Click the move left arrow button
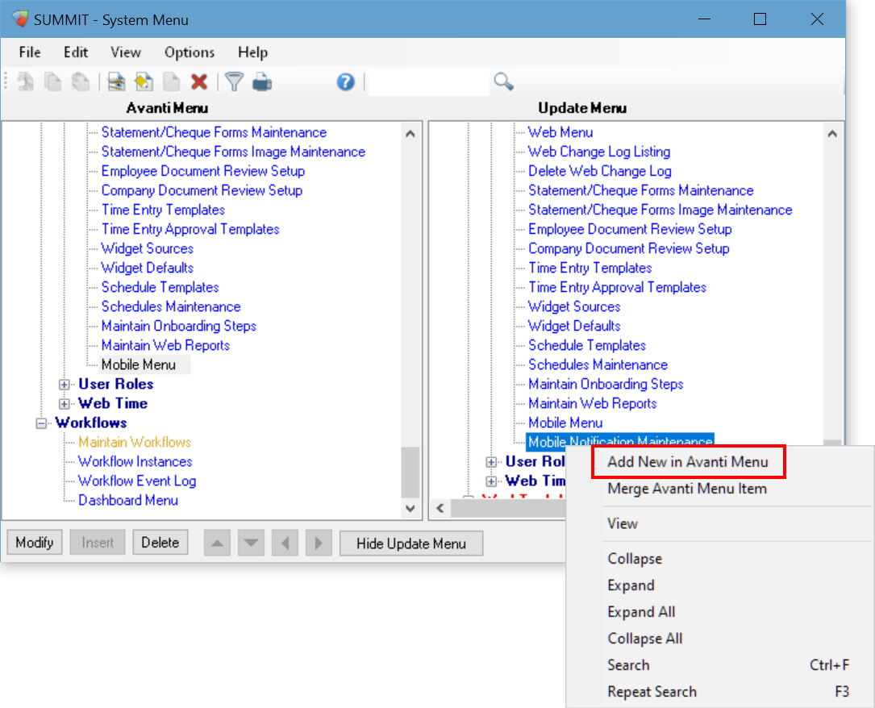The width and height of the screenshot is (875, 708). [285, 543]
